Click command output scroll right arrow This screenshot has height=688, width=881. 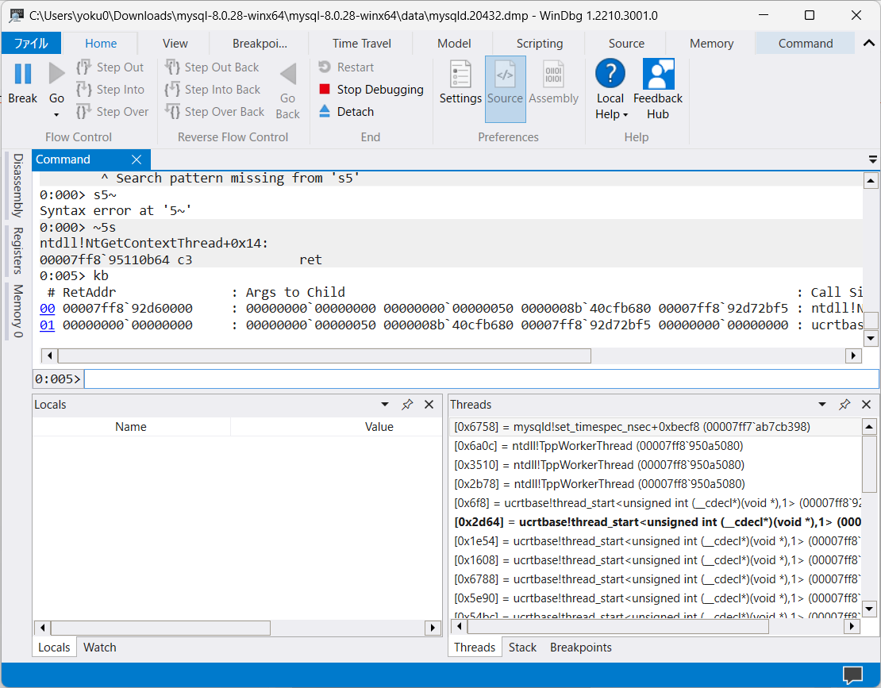point(853,356)
